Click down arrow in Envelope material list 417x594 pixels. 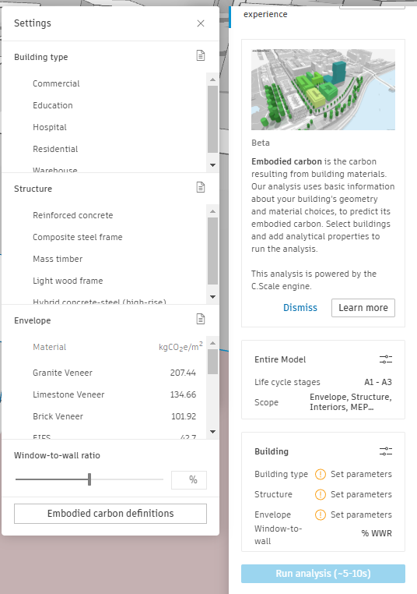point(213,432)
